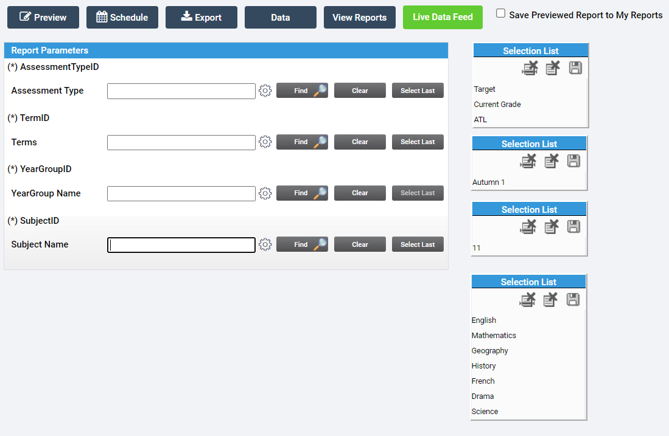
Task: Switch to View Reports
Action: pos(359,17)
